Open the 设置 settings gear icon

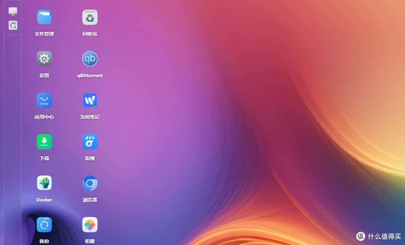(44, 59)
